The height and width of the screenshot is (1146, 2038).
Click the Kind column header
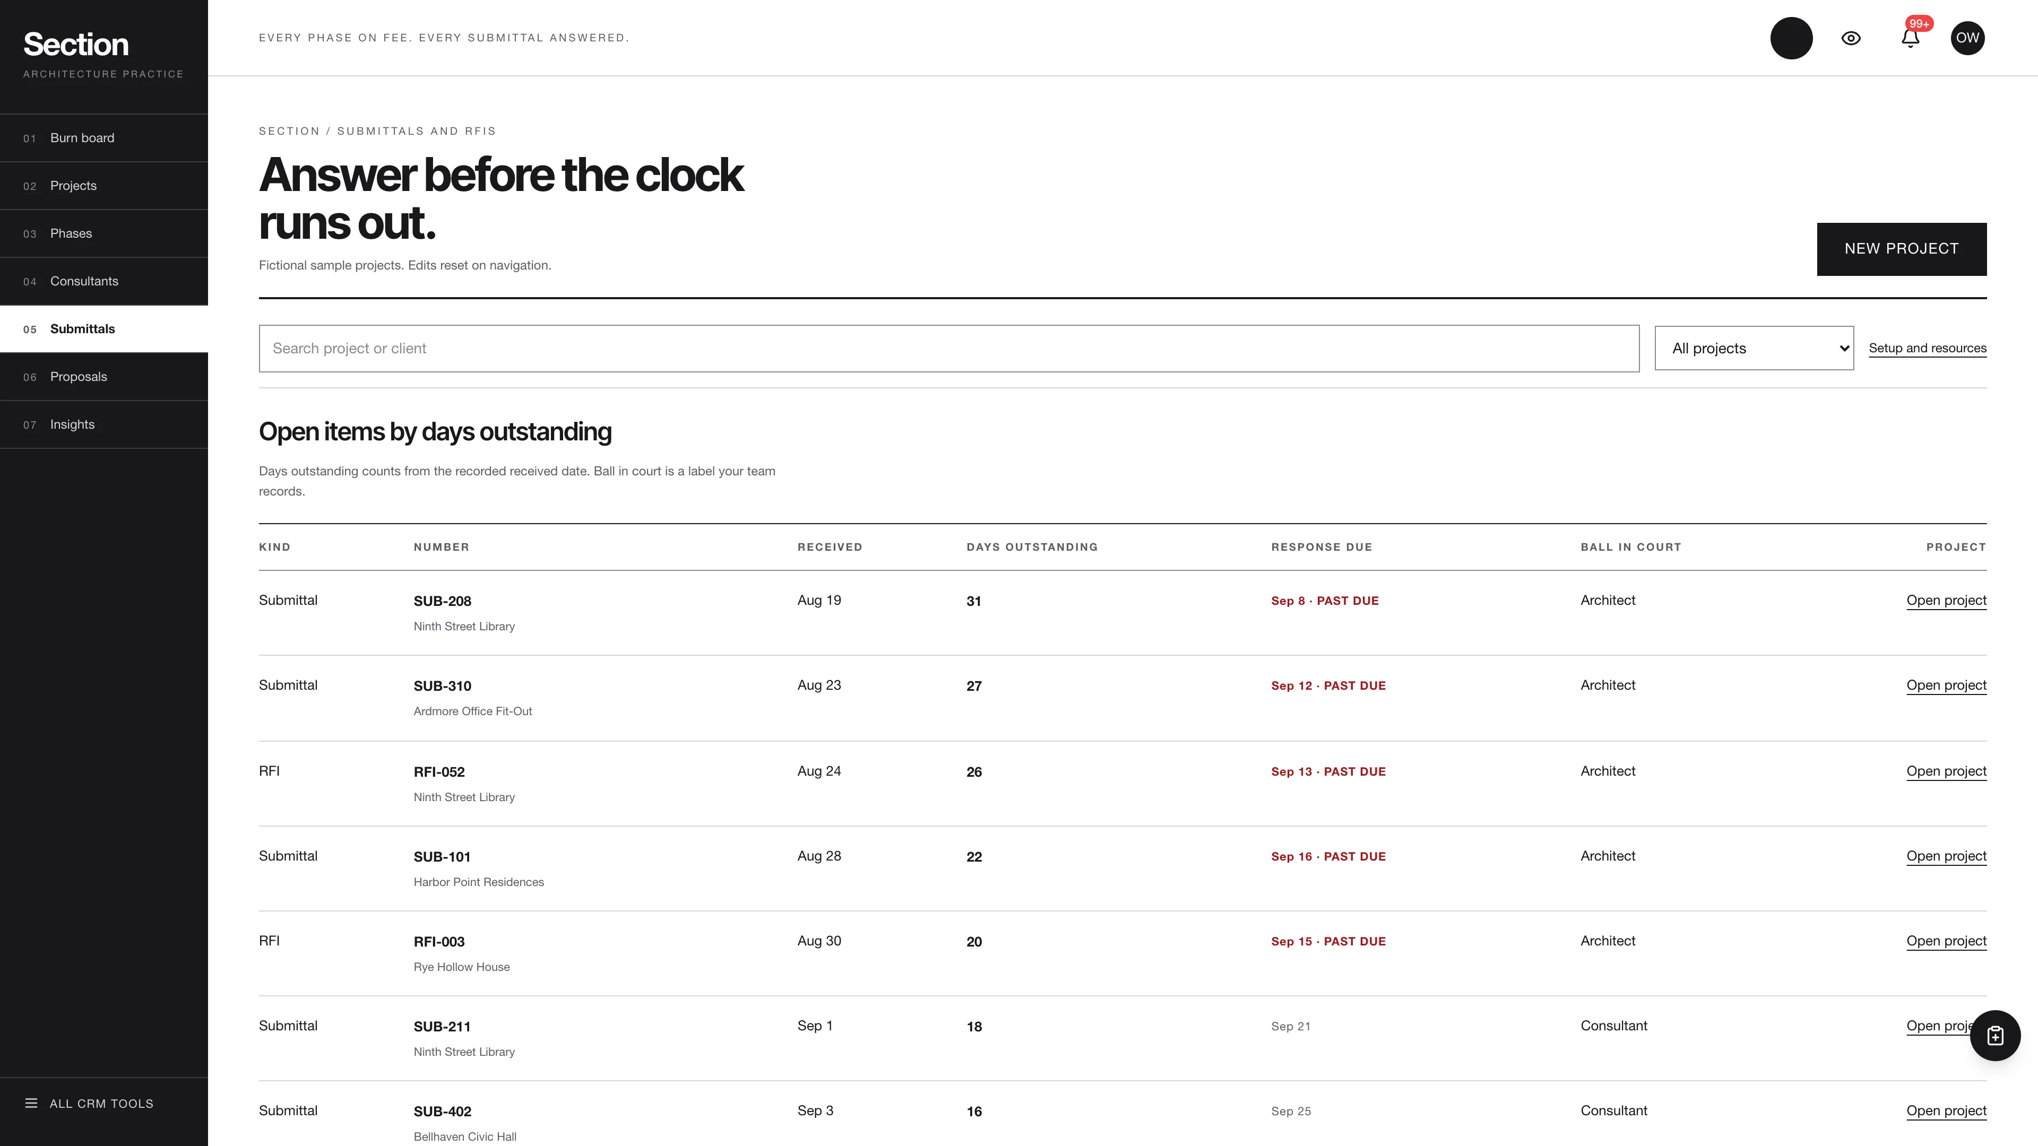point(274,548)
